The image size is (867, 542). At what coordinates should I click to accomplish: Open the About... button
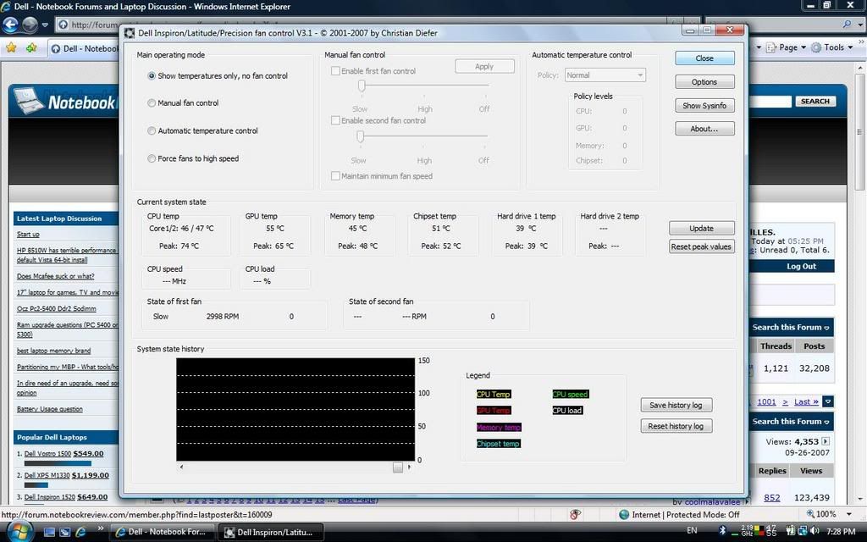(704, 129)
